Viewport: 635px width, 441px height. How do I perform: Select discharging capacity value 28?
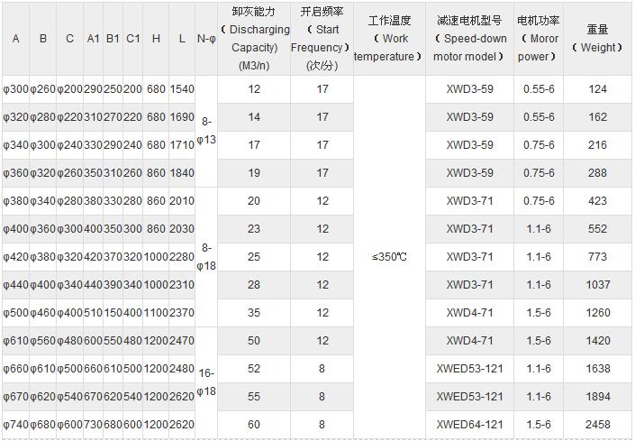pos(254,285)
